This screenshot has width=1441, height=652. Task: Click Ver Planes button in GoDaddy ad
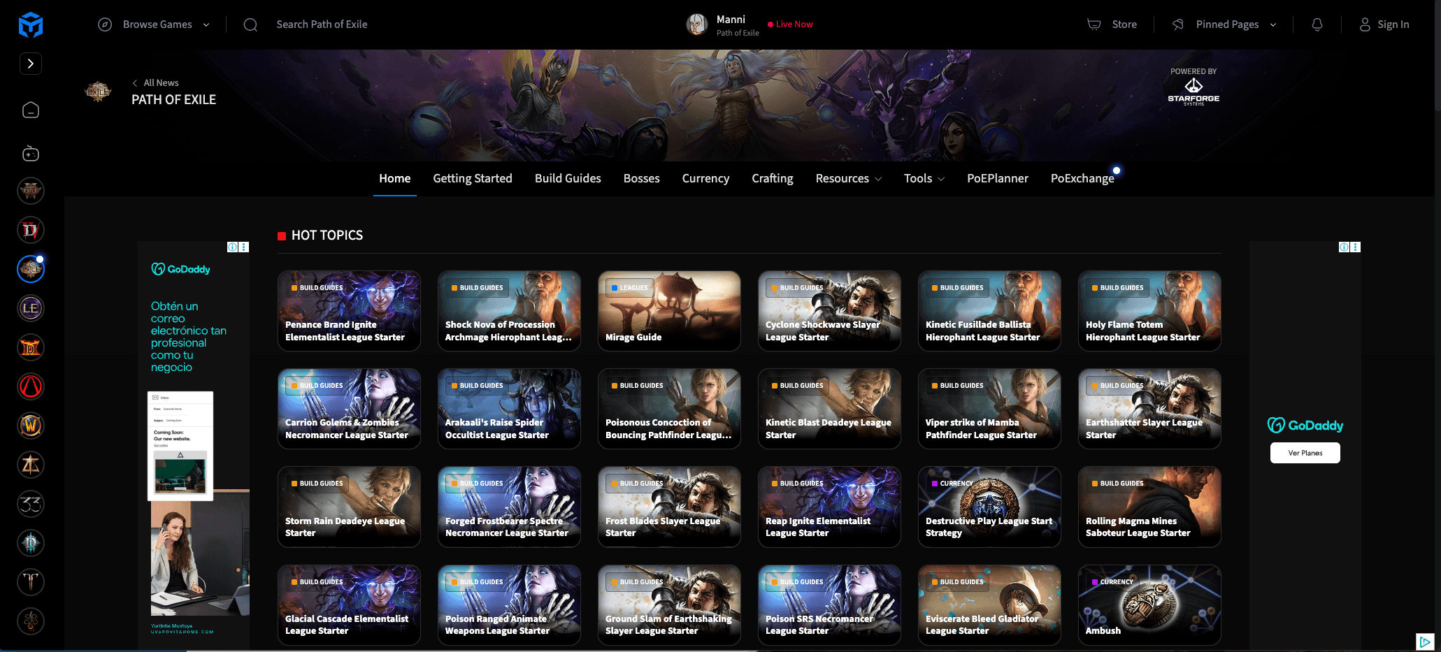[x=1305, y=453]
